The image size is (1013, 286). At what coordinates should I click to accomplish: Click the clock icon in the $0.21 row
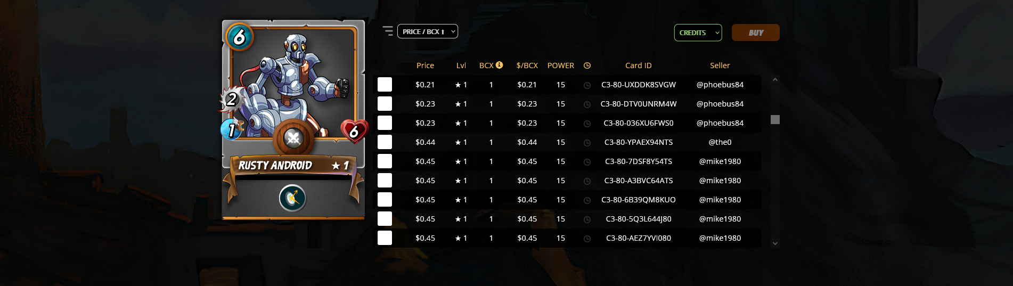[587, 85]
